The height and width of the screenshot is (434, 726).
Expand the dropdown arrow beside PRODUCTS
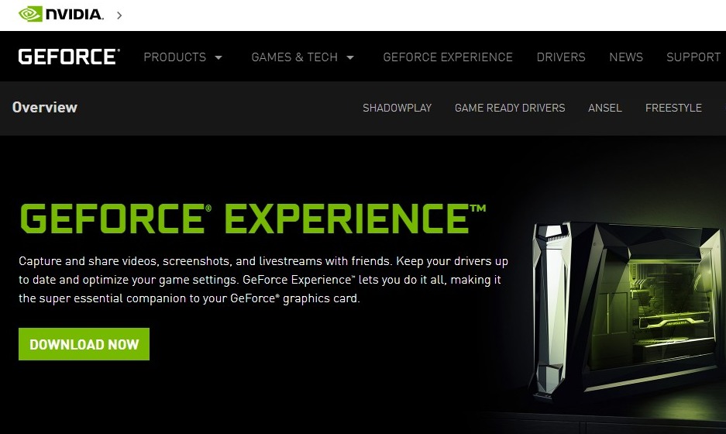point(218,57)
